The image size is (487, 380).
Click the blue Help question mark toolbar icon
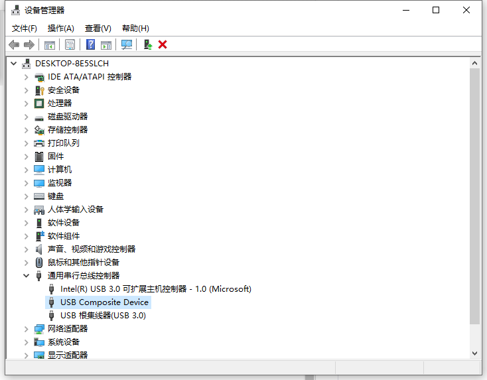click(x=91, y=44)
